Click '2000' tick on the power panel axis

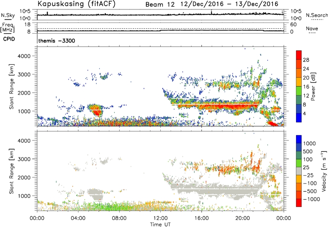tap(24, 93)
